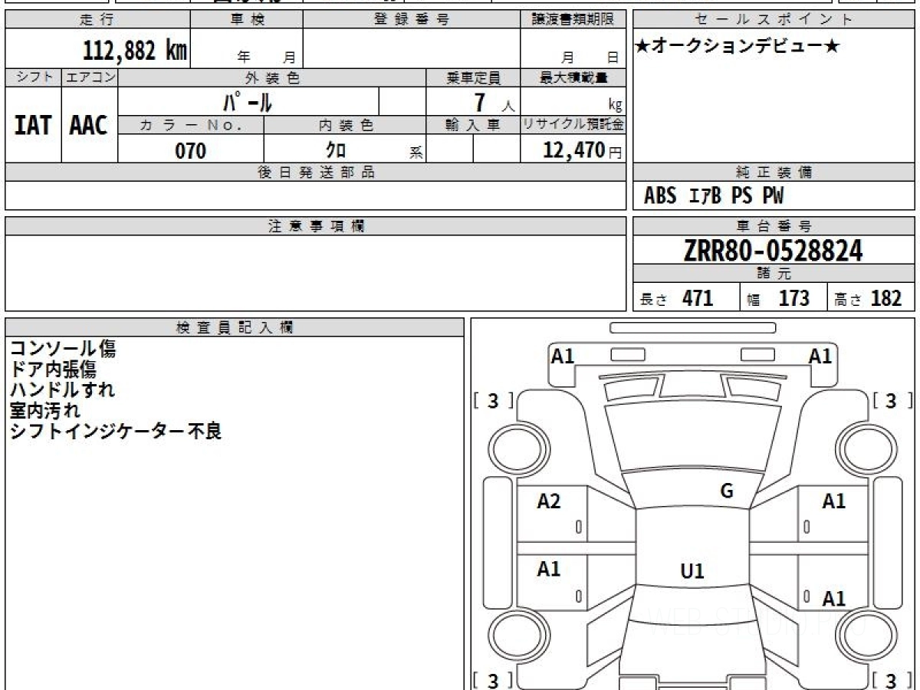Viewport: 920px width, 690px height.
Task: Select the interior color クロ
Action: click(x=336, y=151)
